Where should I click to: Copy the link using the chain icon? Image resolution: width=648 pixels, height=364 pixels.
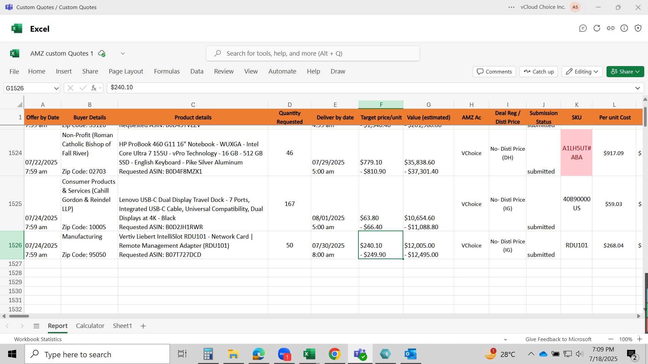[x=611, y=28]
